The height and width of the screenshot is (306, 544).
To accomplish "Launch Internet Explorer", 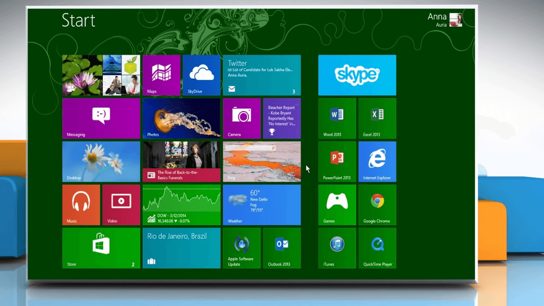I will click(x=377, y=161).
